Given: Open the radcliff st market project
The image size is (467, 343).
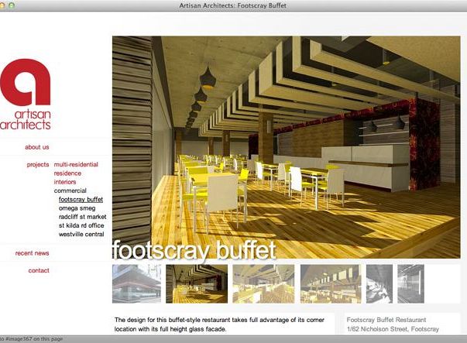Looking at the screenshot, I should pos(83,217).
